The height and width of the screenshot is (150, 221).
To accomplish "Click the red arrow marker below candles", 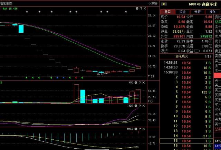I will pyautogui.click(x=76, y=77).
